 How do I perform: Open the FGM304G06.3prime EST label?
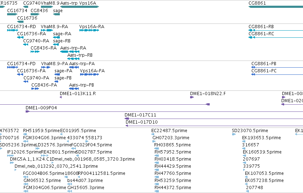[45, 138]
